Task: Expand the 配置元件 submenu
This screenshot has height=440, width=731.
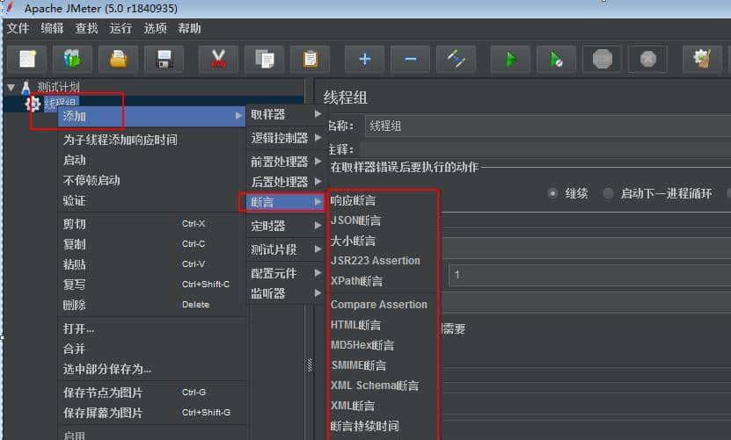Action: pyautogui.click(x=285, y=273)
